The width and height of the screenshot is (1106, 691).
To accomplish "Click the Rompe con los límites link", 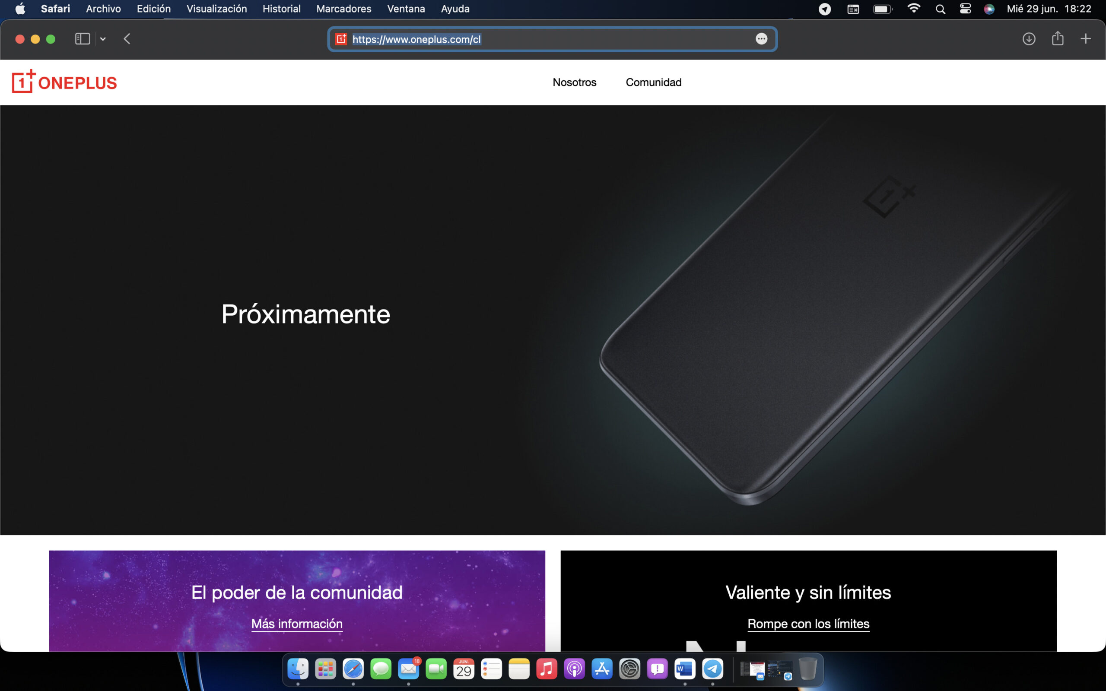I will click(x=808, y=623).
